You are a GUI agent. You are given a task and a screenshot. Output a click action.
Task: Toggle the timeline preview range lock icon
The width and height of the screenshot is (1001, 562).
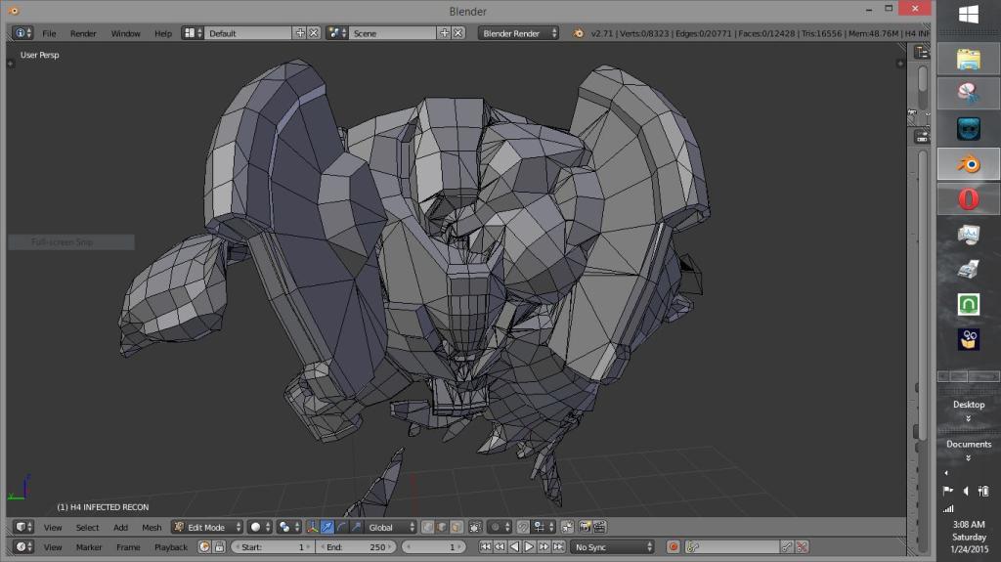[x=220, y=547]
